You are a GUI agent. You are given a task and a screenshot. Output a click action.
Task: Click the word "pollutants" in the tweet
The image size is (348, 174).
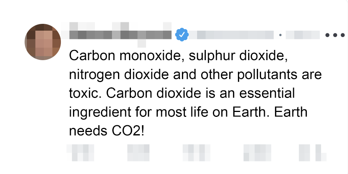pos(278,75)
